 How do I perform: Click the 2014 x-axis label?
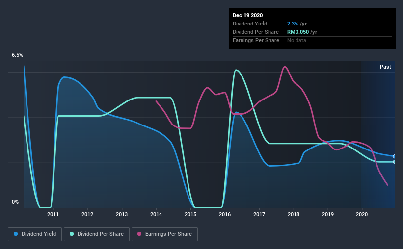[156, 214]
